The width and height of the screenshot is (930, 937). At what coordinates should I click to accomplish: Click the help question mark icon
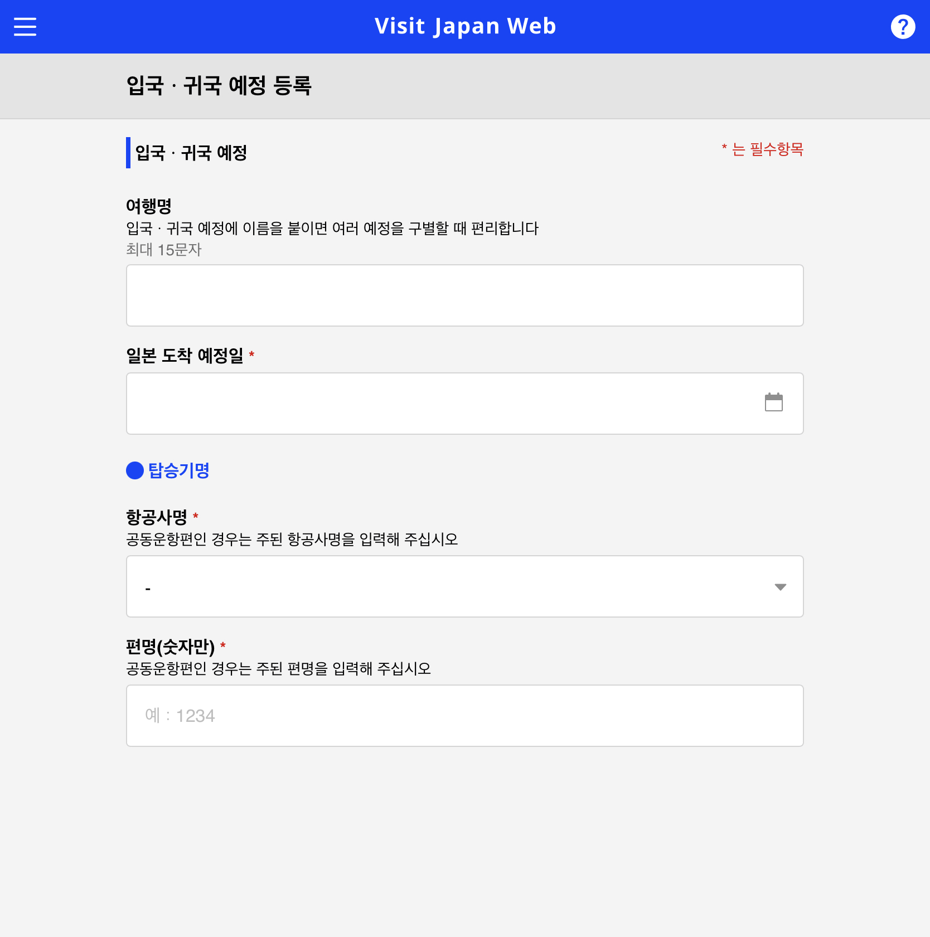click(x=903, y=26)
